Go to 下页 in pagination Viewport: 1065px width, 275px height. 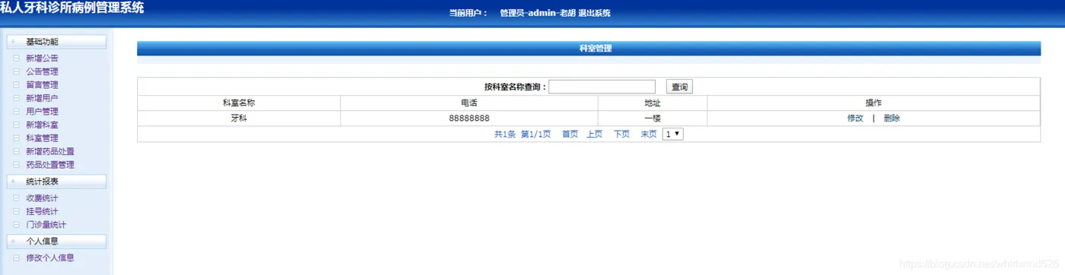coord(622,134)
